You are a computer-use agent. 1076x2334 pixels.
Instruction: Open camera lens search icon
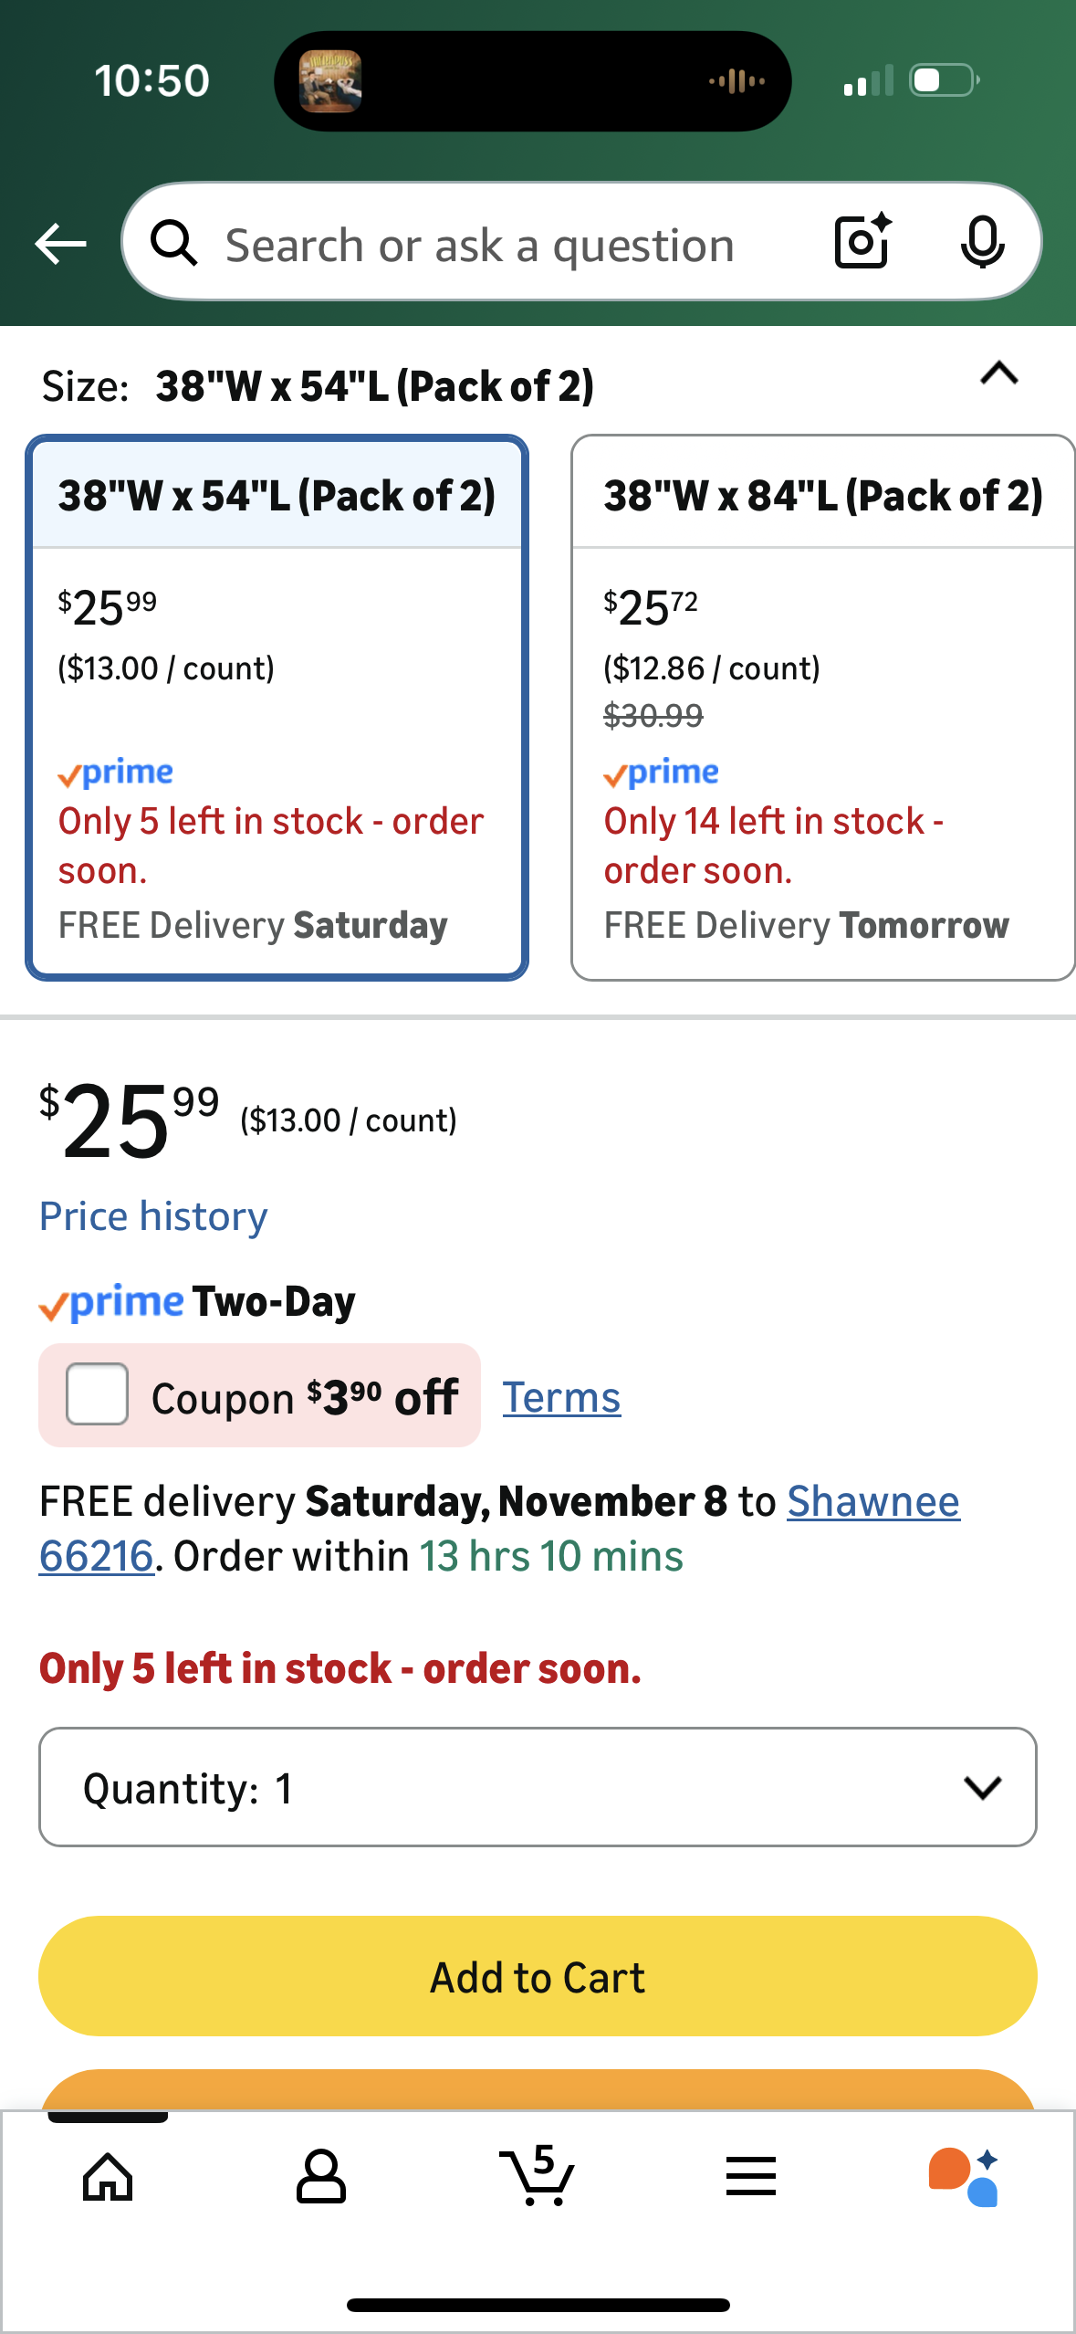coord(862,242)
